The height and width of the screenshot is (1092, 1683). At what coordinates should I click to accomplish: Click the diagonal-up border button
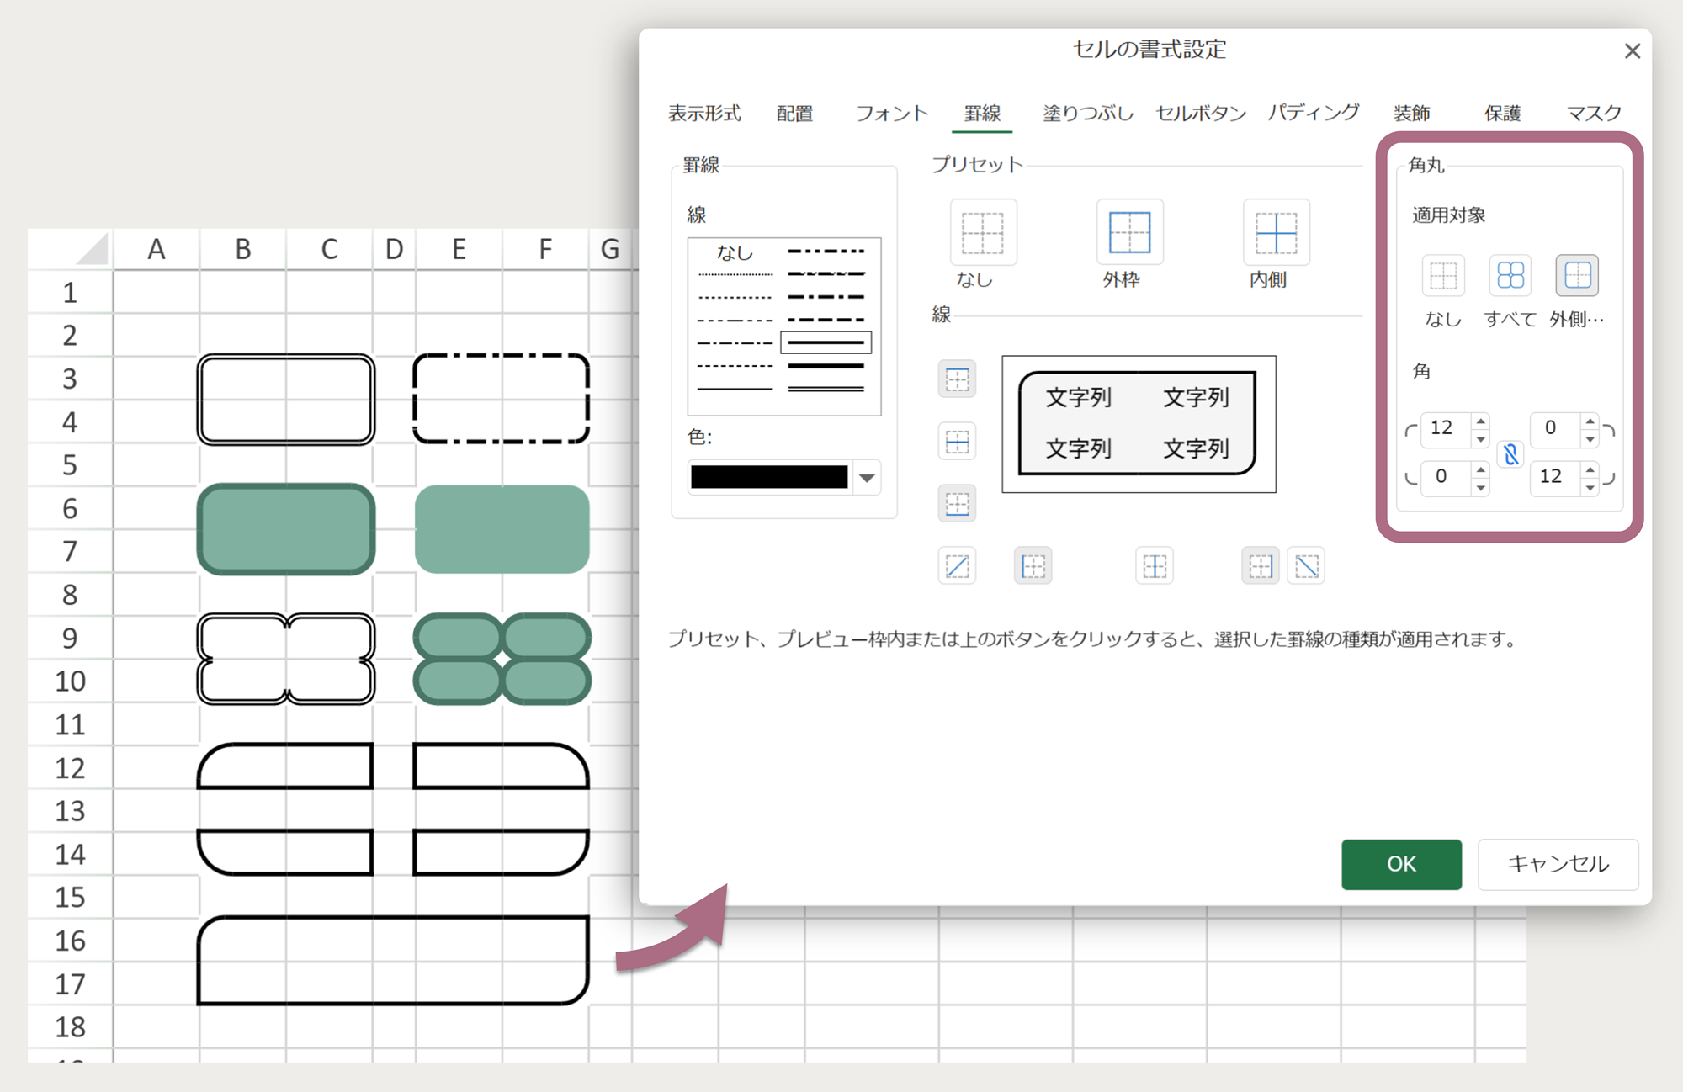point(957,566)
